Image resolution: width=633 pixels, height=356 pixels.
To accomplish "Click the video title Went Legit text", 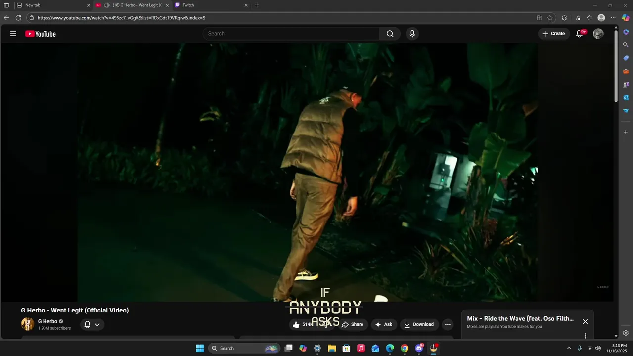I will coord(75,310).
